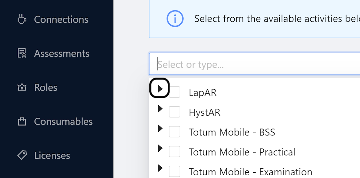Navigate to the Consumables section
360x178 pixels.
63,121
